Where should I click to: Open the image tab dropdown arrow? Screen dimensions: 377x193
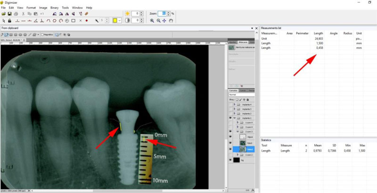point(252,28)
